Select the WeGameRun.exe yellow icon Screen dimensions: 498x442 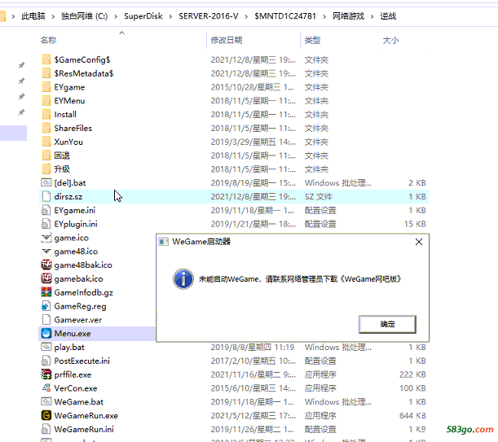pyautogui.click(x=46, y=415)
